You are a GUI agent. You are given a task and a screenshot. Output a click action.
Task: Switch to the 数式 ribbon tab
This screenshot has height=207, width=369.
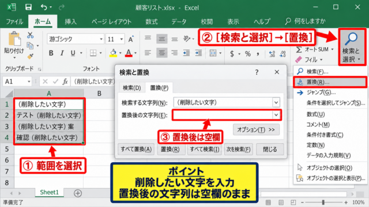151,22
